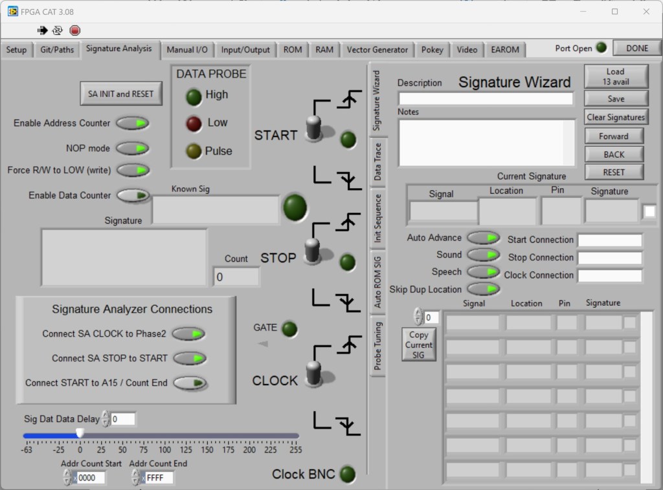Increment the Sig Dat Data Delay value
This screenshot has width=663, height=490.
tap(106, 416)
